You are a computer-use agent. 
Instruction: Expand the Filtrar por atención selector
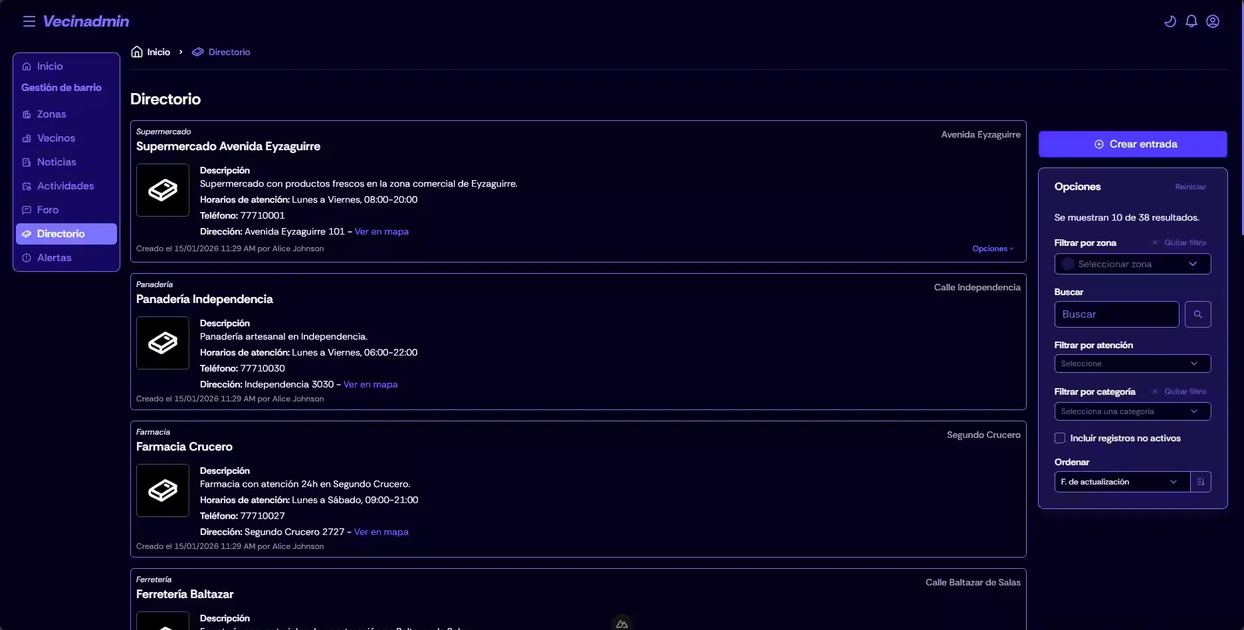click(1132, 364)
